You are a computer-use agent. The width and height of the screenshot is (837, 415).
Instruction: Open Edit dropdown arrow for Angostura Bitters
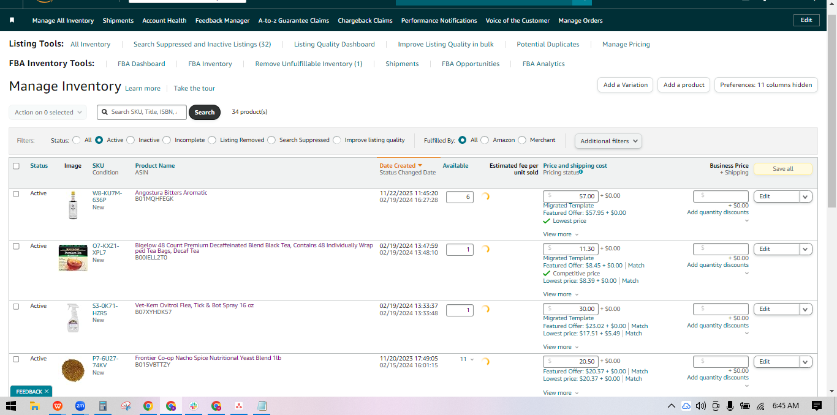(x=806, y=196)
